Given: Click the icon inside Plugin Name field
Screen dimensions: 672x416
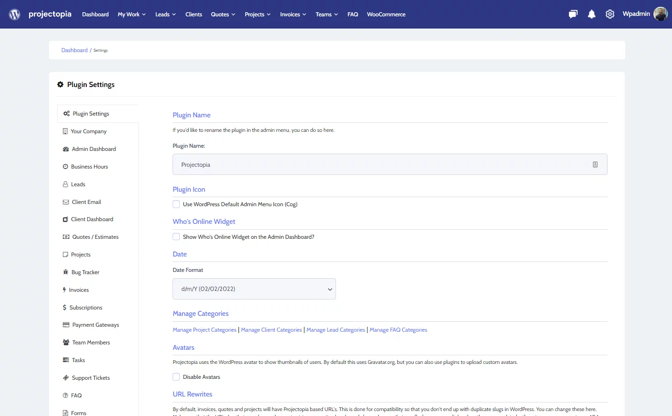Looking at the screenshot, I should 595,164.
